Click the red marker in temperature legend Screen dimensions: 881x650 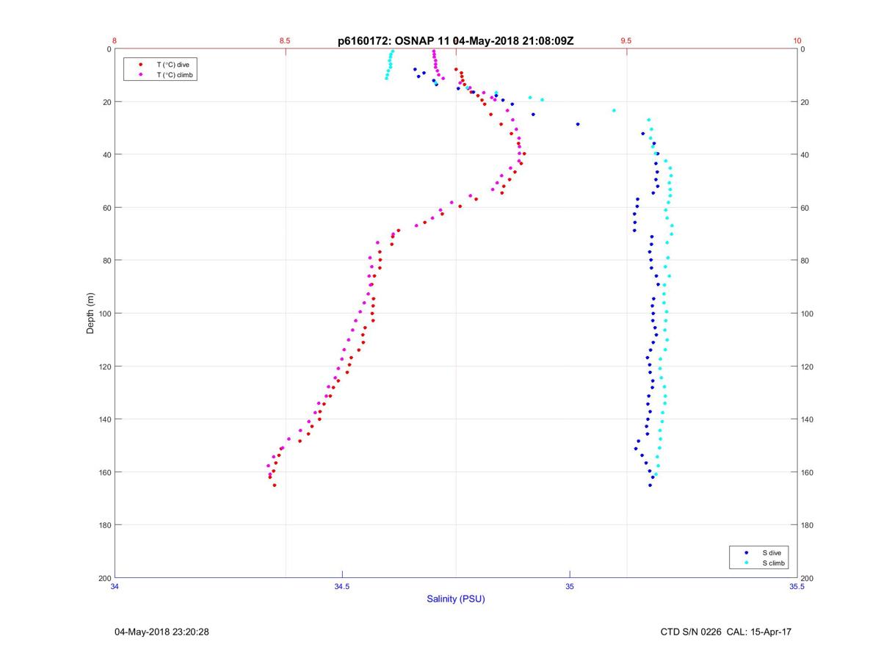(140, 65)
